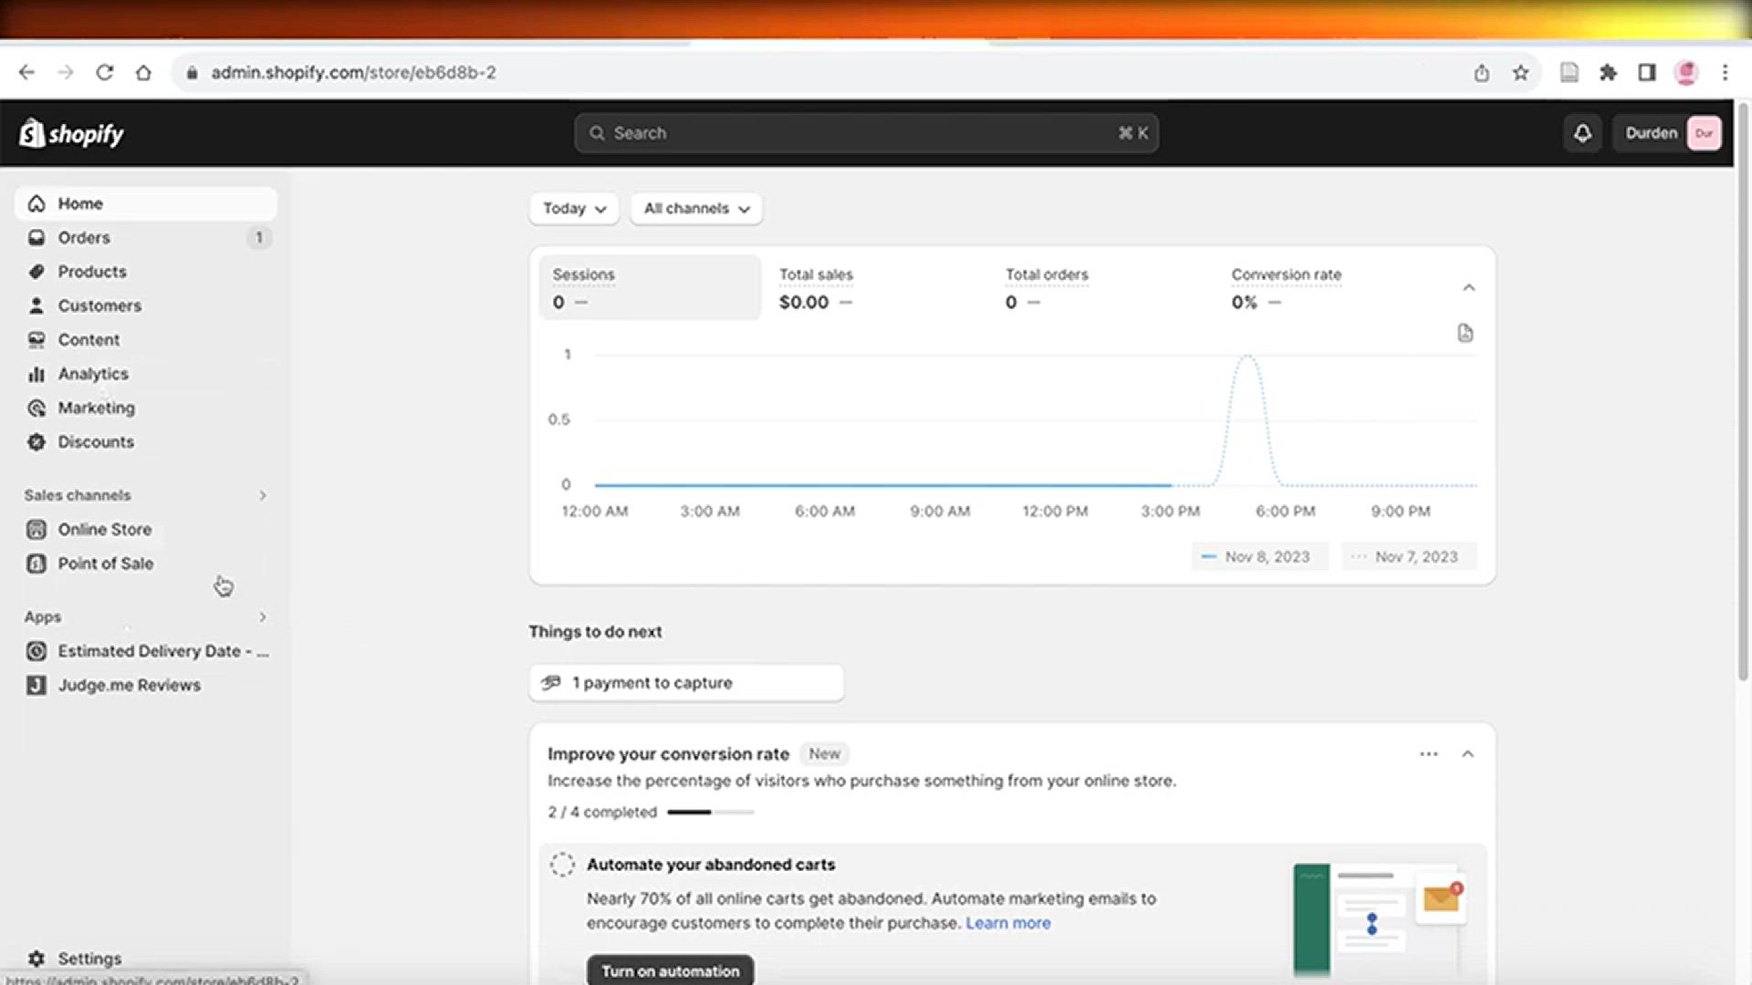Click the Search input field
The image size is (1752, 985).
pyautogui.click(x=865, y=133)
